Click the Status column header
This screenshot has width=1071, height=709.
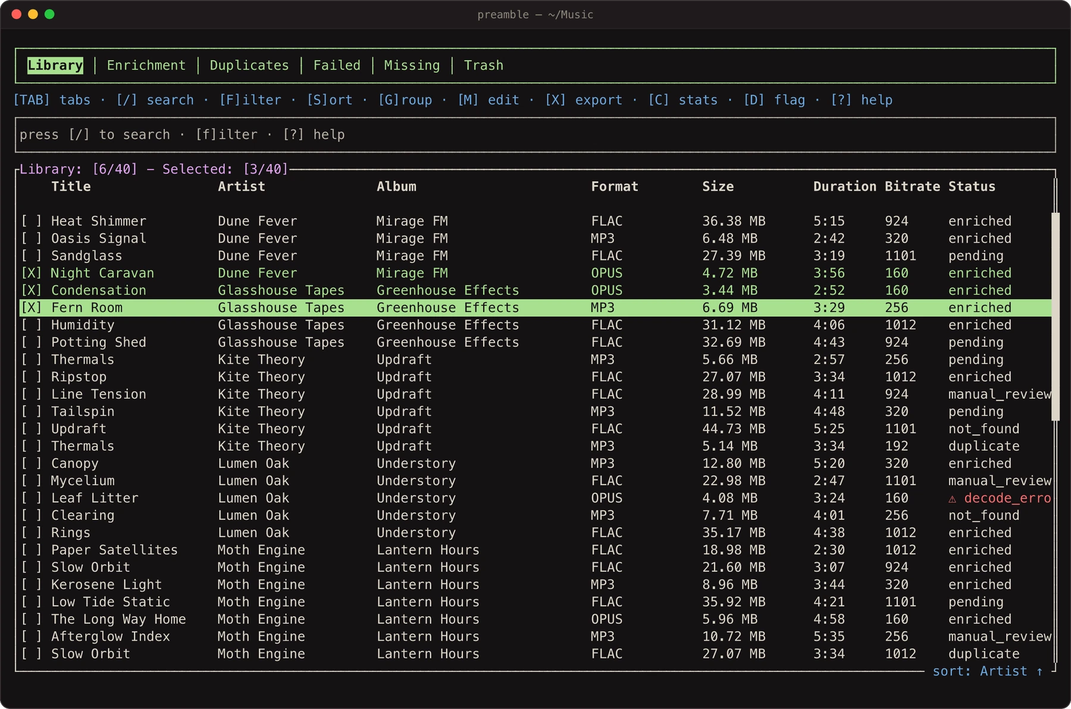[972, 187]
